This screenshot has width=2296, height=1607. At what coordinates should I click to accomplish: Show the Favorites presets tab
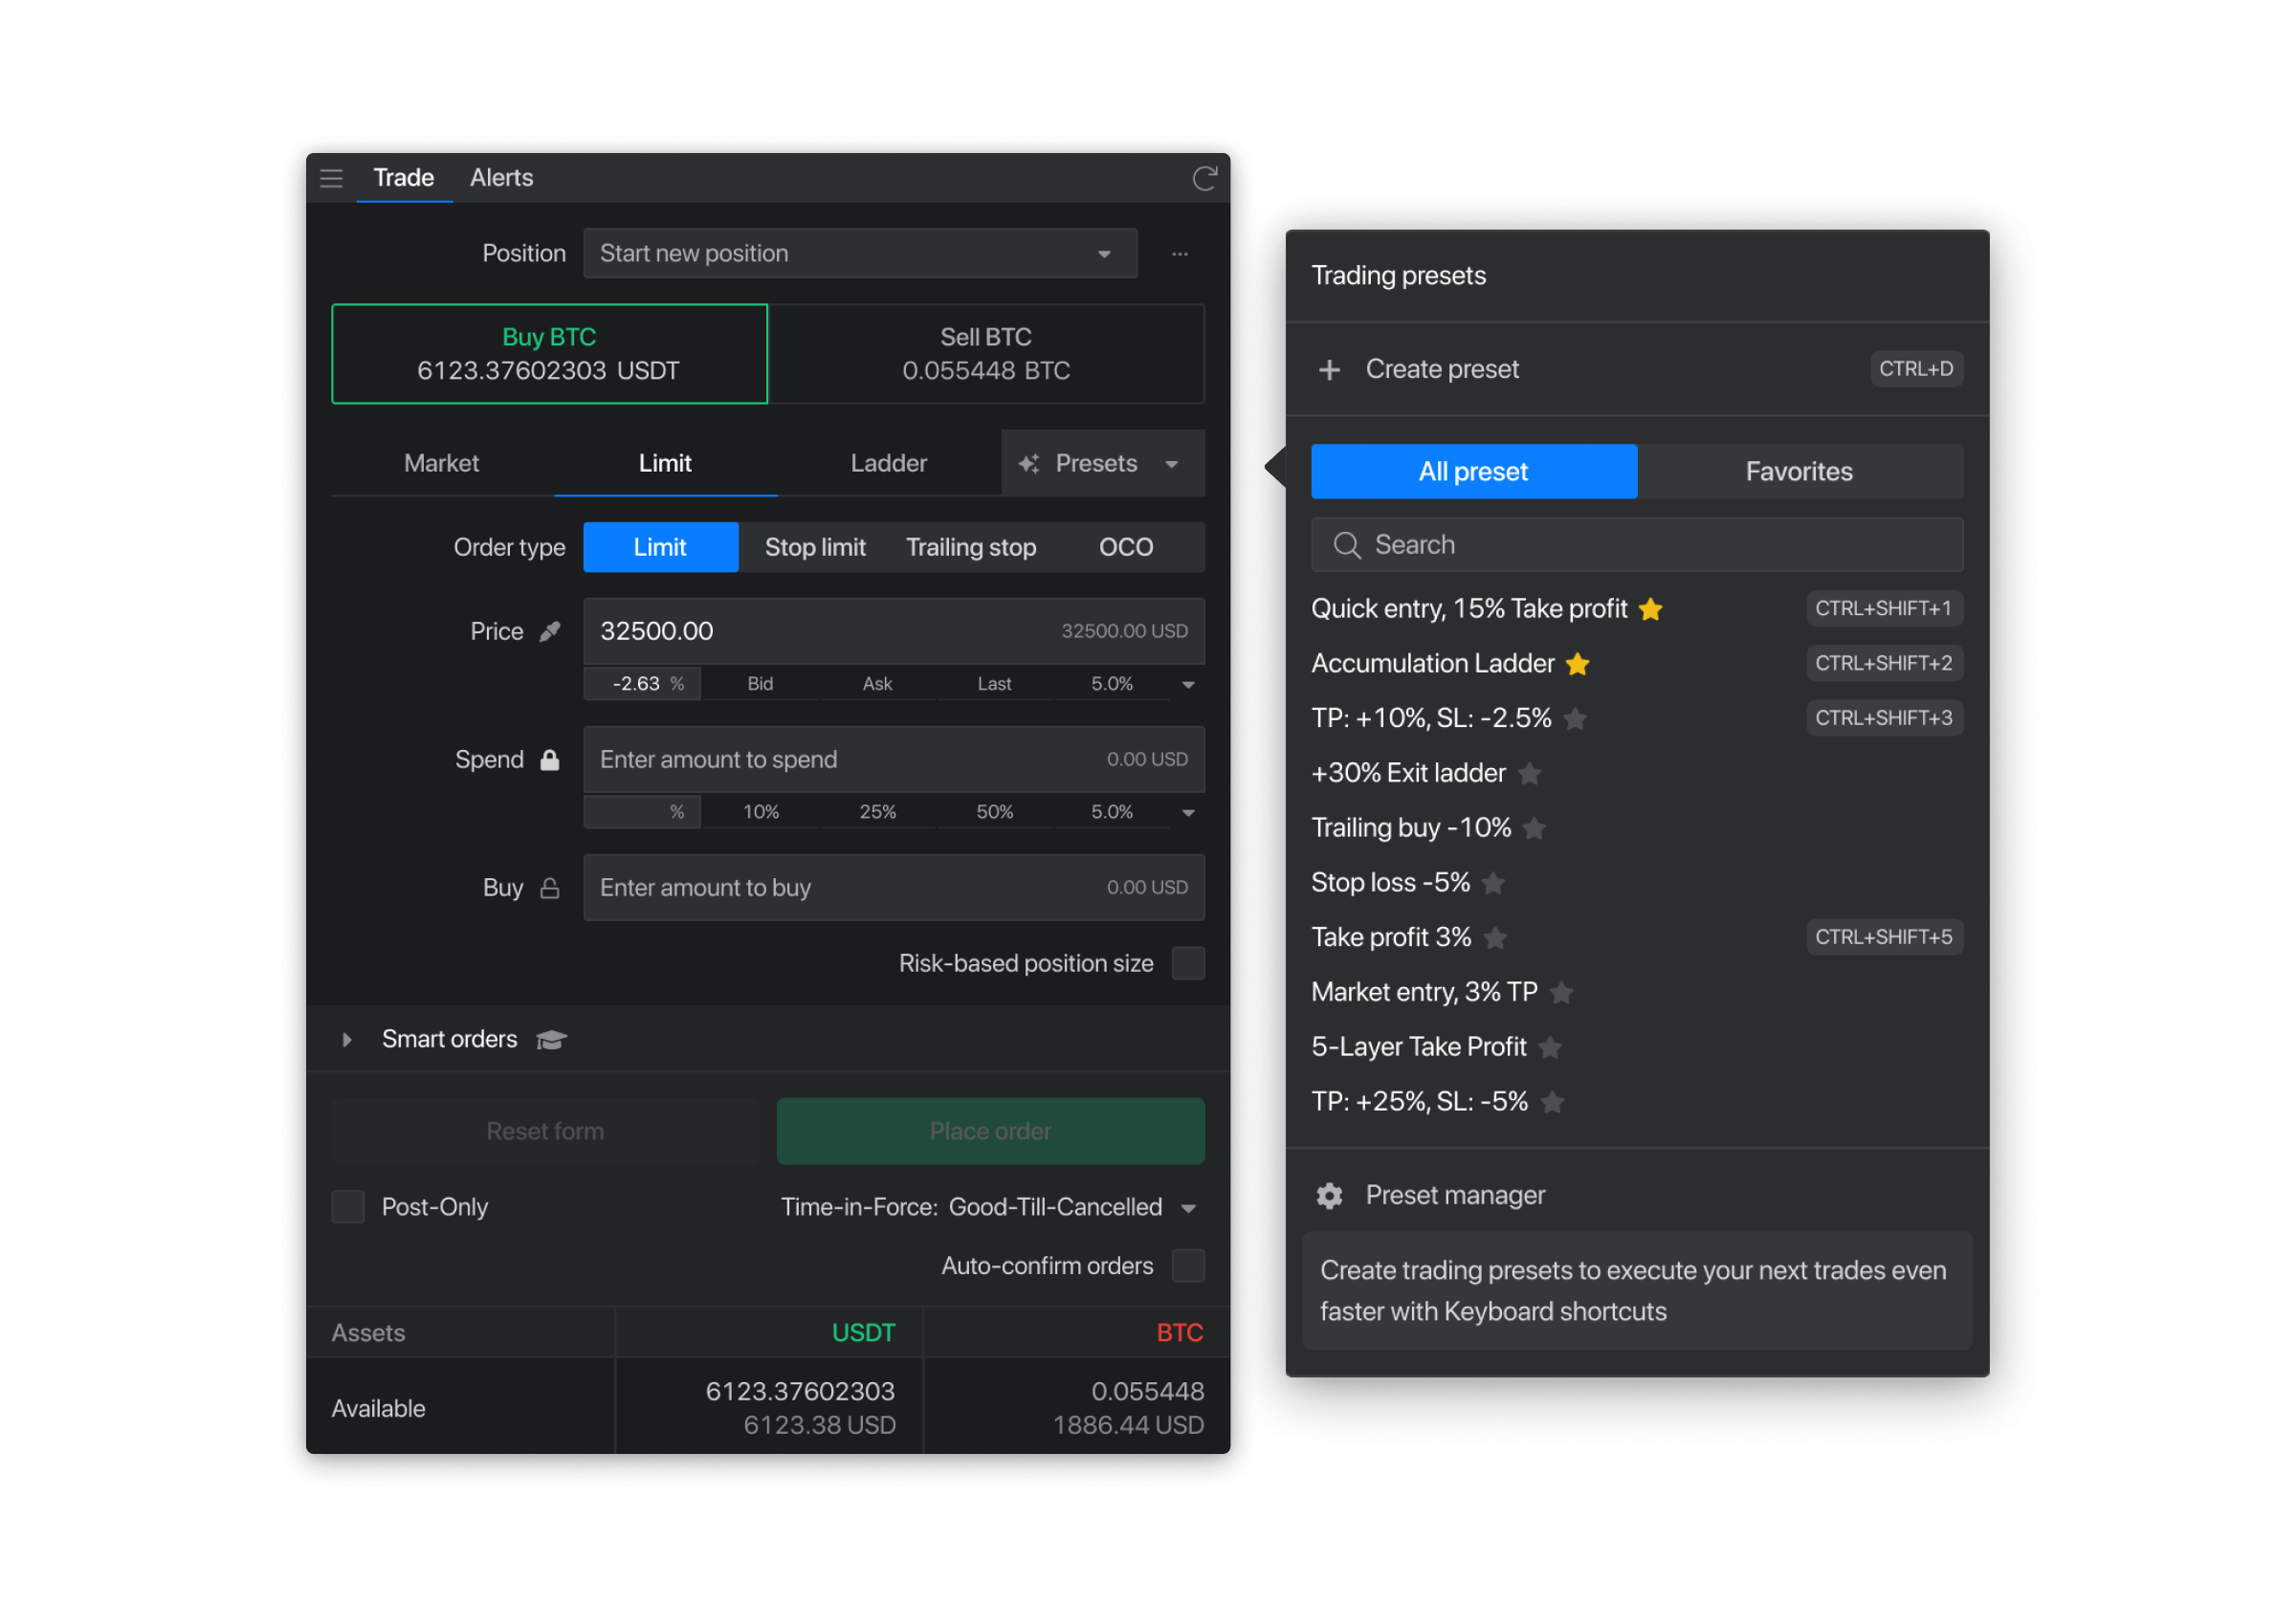click(1800, 472)
